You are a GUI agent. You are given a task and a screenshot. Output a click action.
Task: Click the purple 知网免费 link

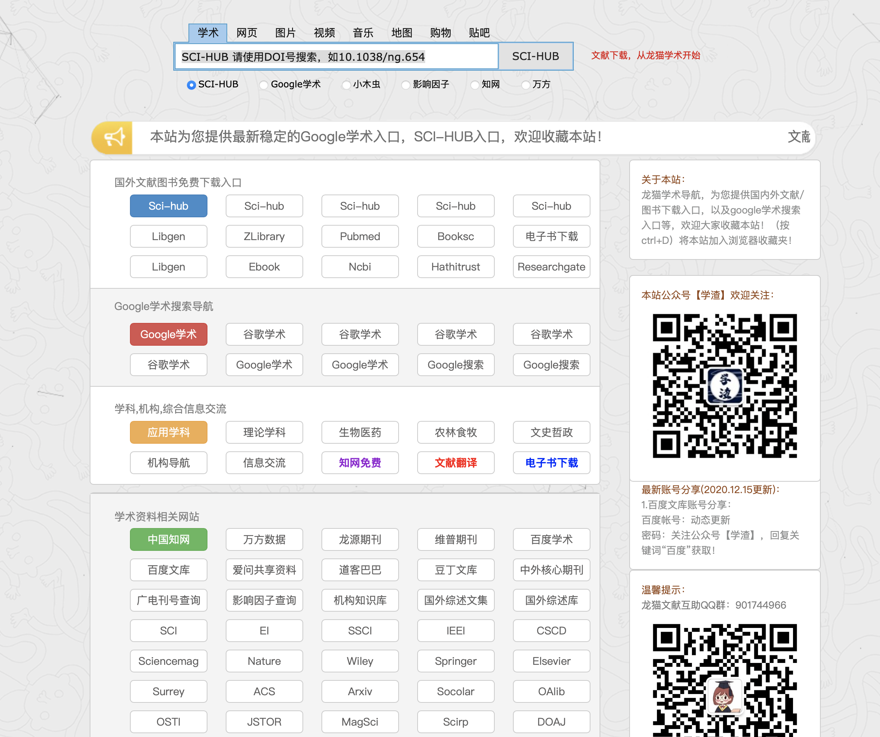[360, 463]
